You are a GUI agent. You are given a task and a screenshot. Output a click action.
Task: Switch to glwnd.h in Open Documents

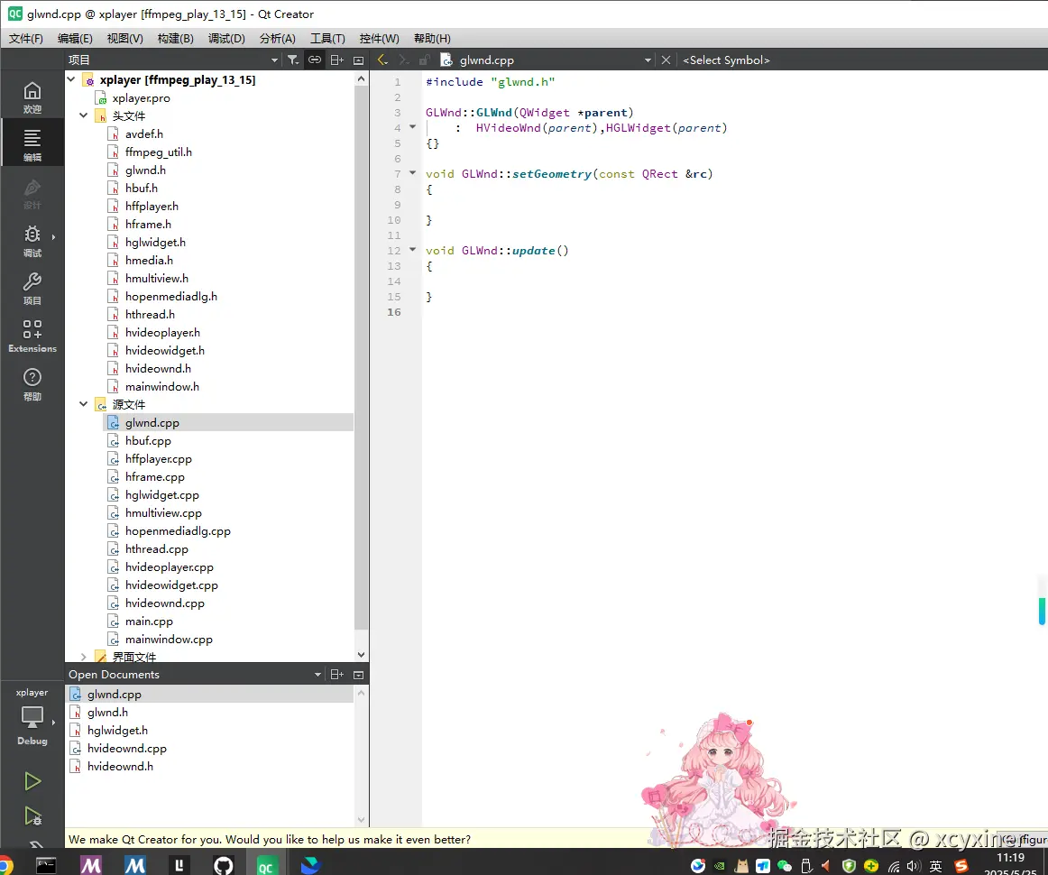107,713
